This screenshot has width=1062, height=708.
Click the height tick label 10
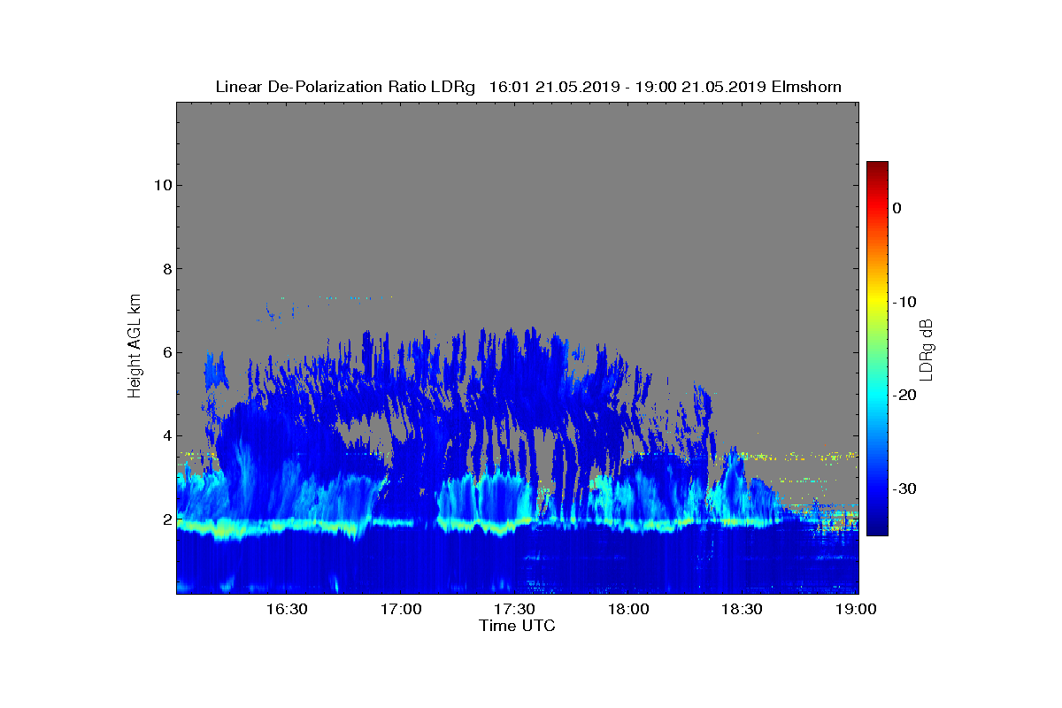(162, 185)
